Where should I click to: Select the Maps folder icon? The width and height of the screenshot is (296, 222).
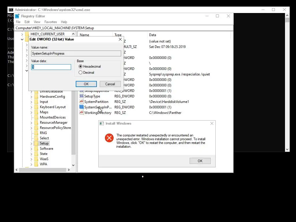36,112
